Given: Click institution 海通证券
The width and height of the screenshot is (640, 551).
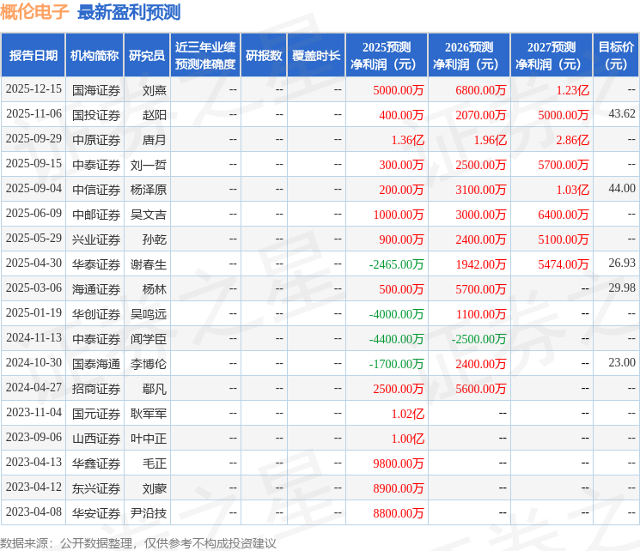Looking at the screenshot, I should coord(96,289).
